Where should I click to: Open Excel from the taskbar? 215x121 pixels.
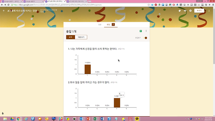point(96,119)
